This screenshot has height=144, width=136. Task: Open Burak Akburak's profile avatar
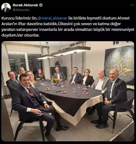[x=6, y=8]
